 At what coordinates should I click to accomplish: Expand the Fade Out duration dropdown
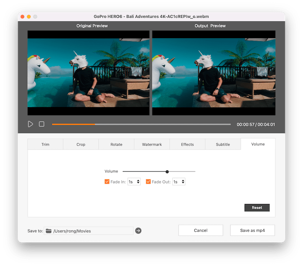tap(179, 182)
